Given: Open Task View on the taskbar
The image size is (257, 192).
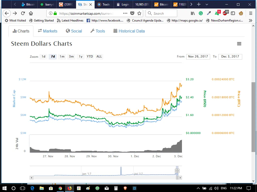Looking at the screenshot, I should pyautogui.click(x=23, y=188).
